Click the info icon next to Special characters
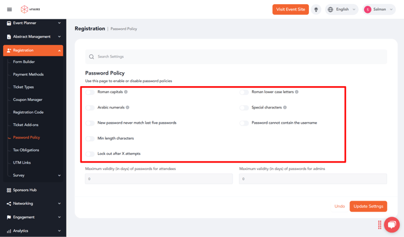This screenshot has width=404, height=237. (285, 107)
